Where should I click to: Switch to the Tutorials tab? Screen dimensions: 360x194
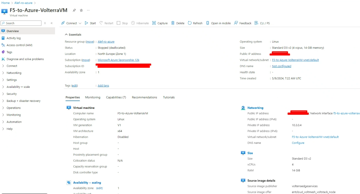pos(169,98)
